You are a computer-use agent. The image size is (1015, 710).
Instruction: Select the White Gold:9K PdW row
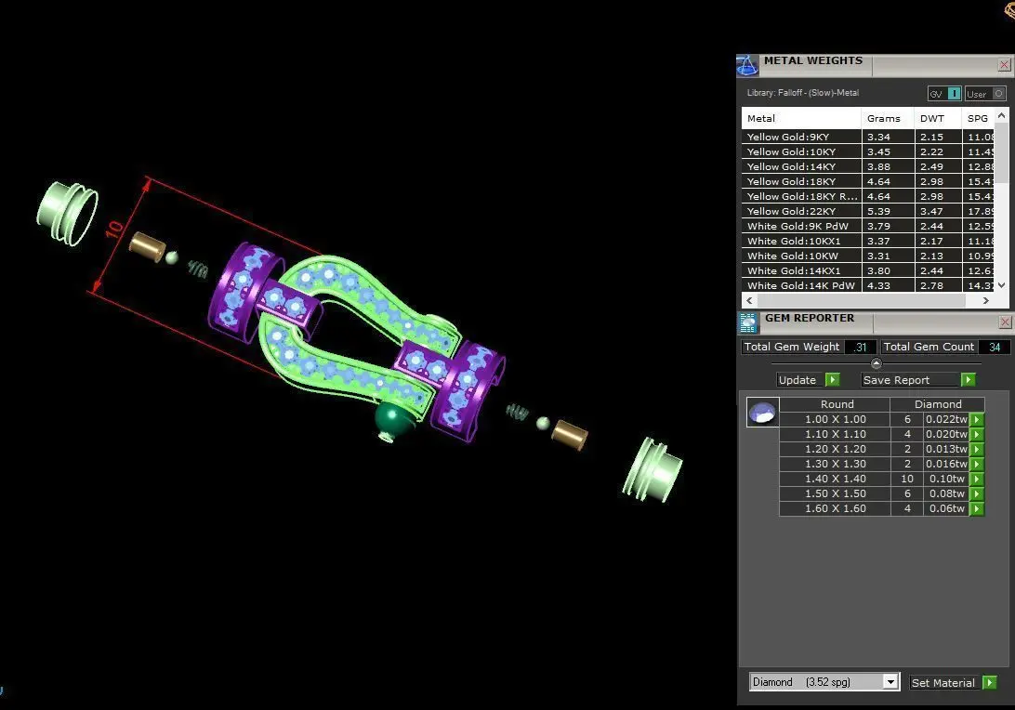pyautogui.click(x=868, y=226)
